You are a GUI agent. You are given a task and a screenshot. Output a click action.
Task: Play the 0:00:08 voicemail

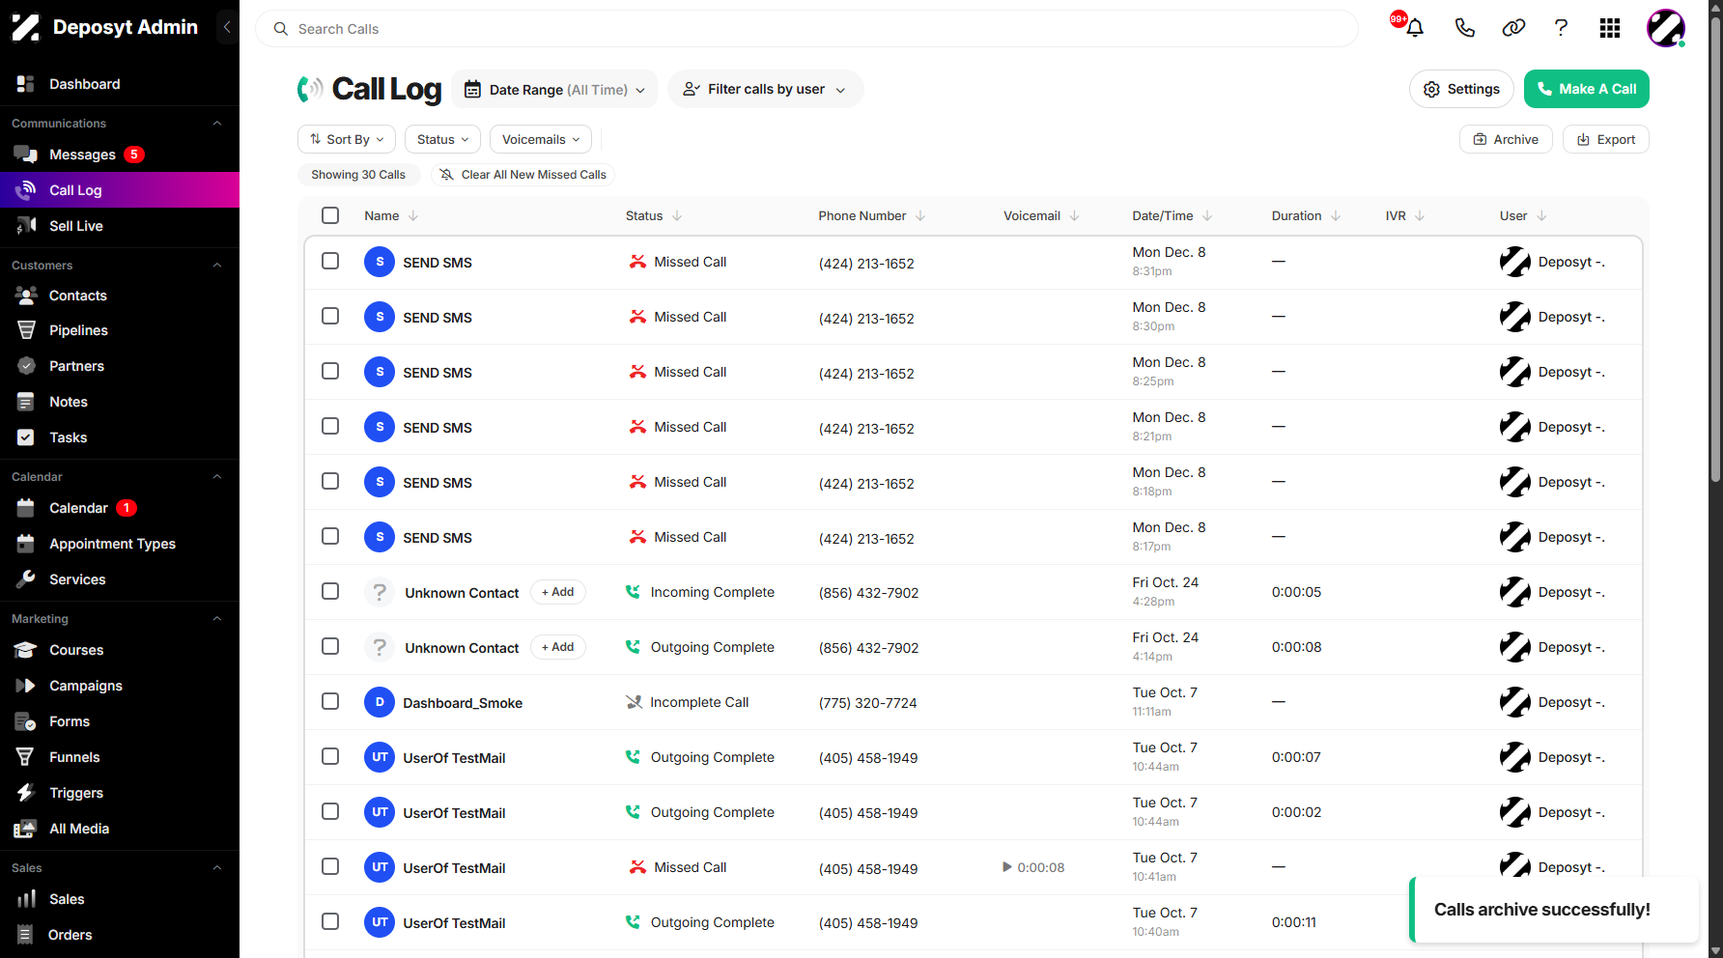coord(1007,867)
